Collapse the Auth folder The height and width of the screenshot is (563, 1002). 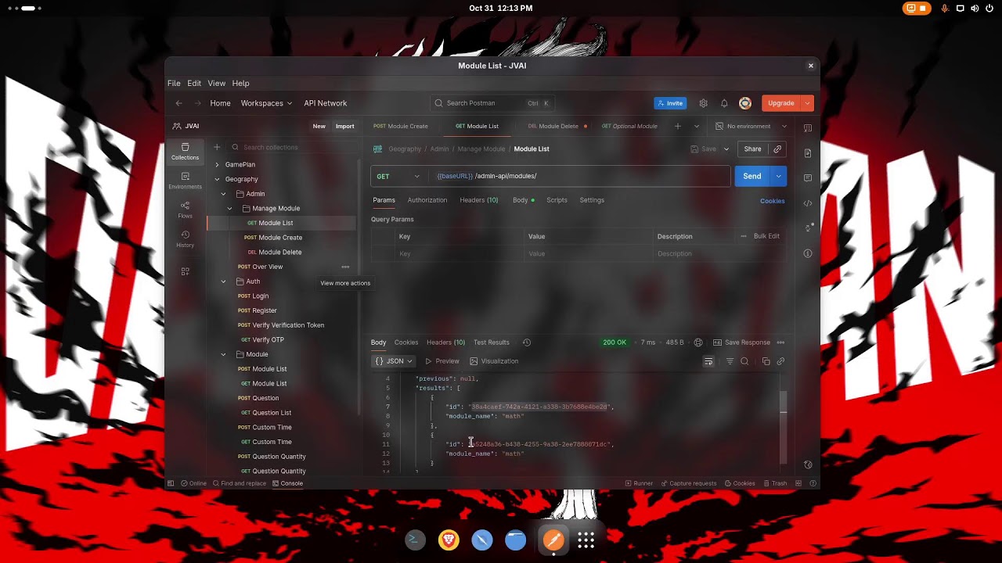click(223, 281)
